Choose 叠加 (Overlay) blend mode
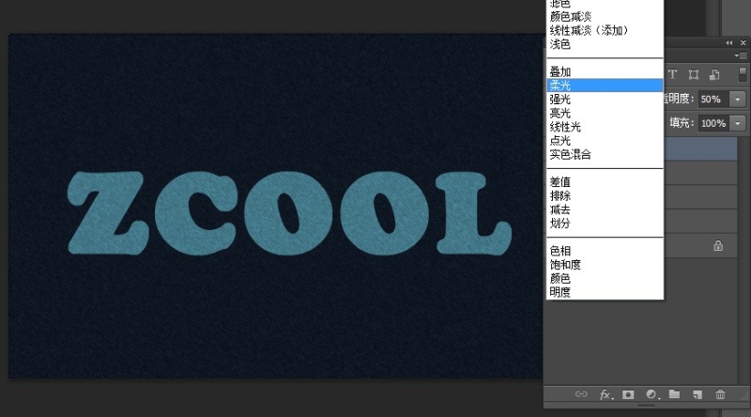Viewport: 751px width, 417px height. pos(560,71)
